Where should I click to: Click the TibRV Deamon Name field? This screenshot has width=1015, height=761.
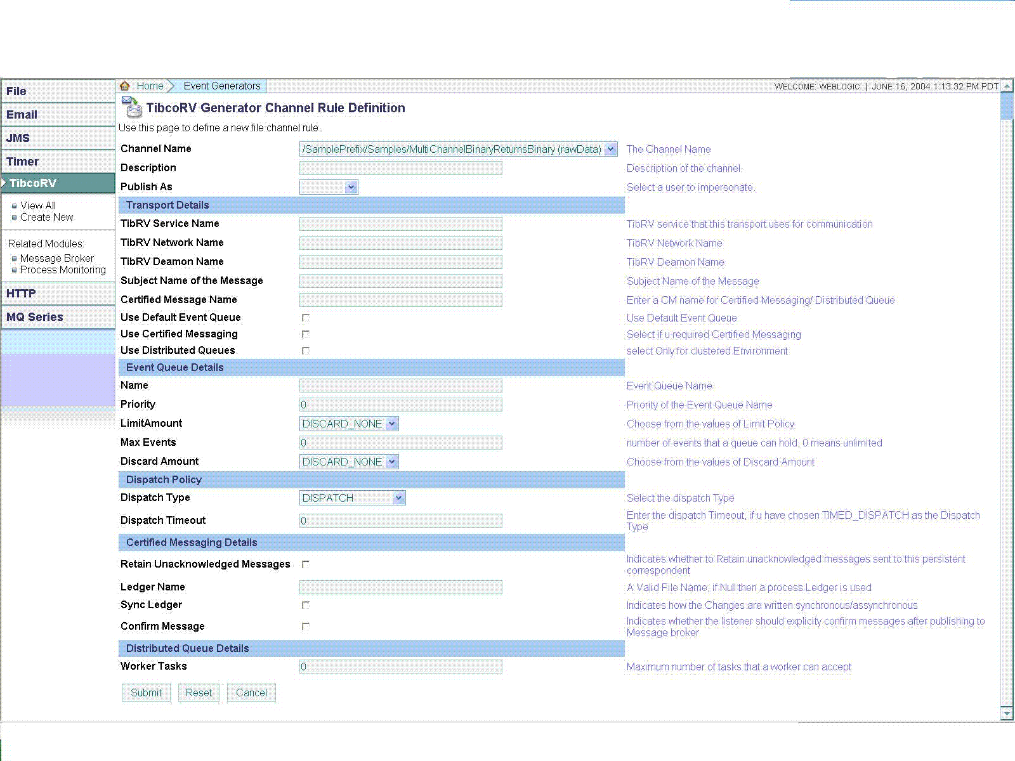(401, 262)
